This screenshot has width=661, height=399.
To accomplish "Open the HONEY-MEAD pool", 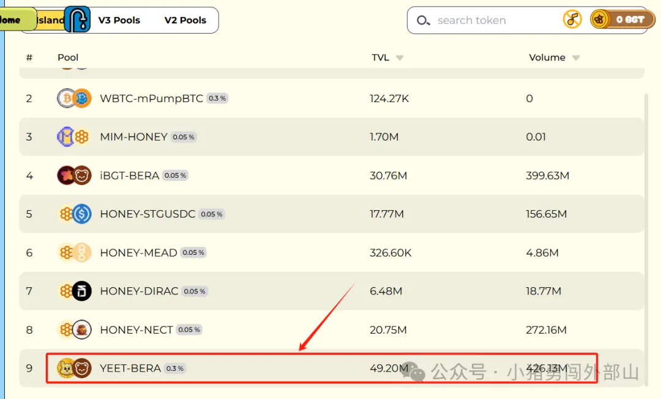I will (x=331, y=252).
